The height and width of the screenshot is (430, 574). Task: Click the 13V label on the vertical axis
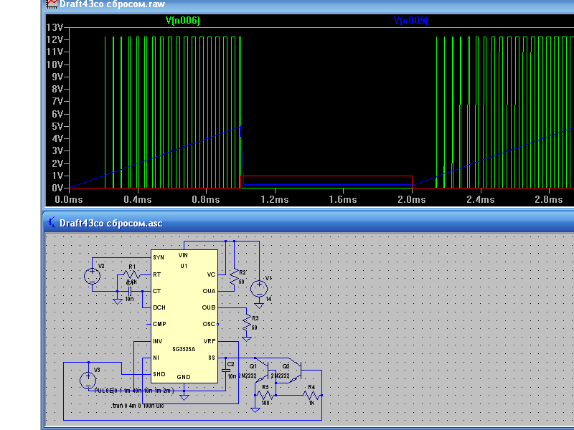56,27
